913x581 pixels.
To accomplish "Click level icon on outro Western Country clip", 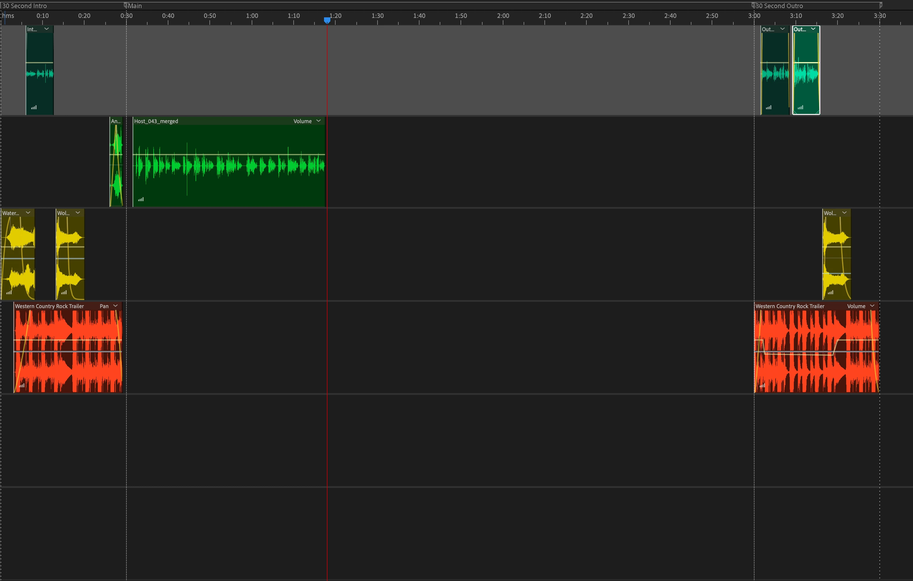I will [762, 386].
